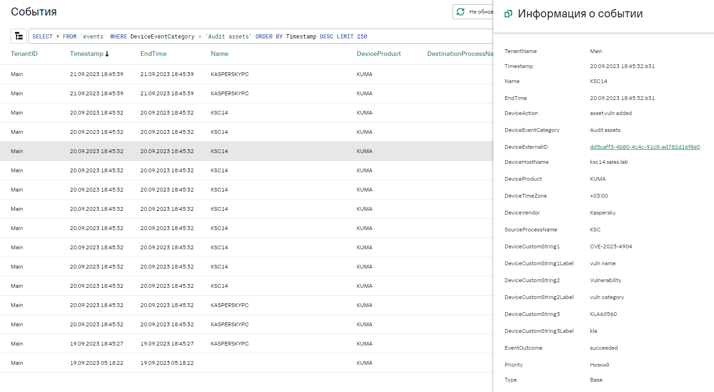Image resolution: width=714 pixels, height=392 pixels.
Task: Click the Type value Base
Action: tap(596, 380)
